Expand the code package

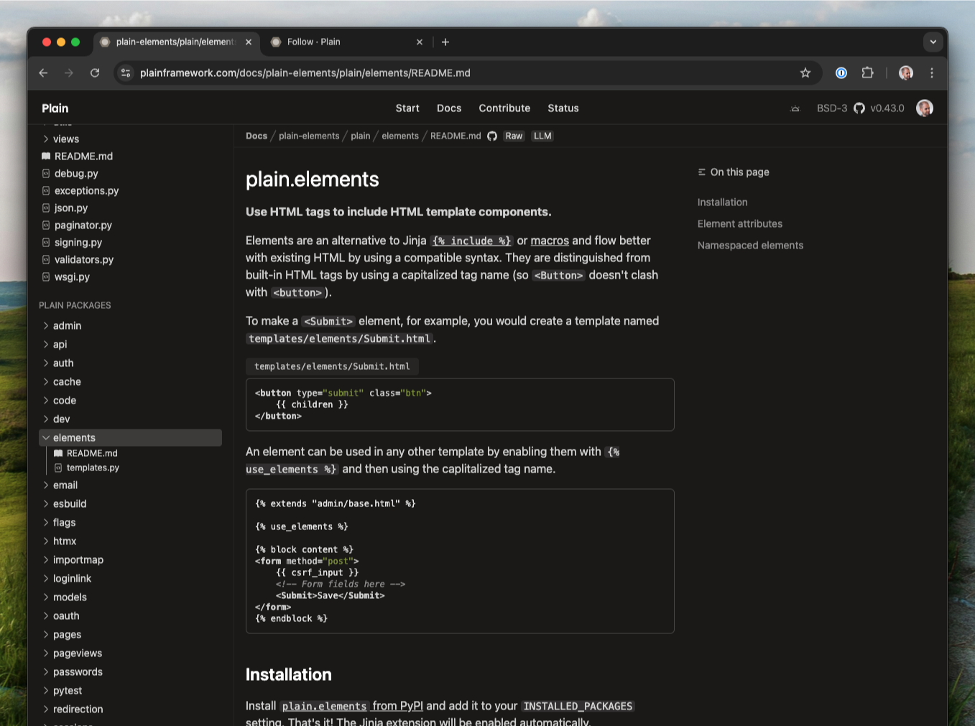65,400
